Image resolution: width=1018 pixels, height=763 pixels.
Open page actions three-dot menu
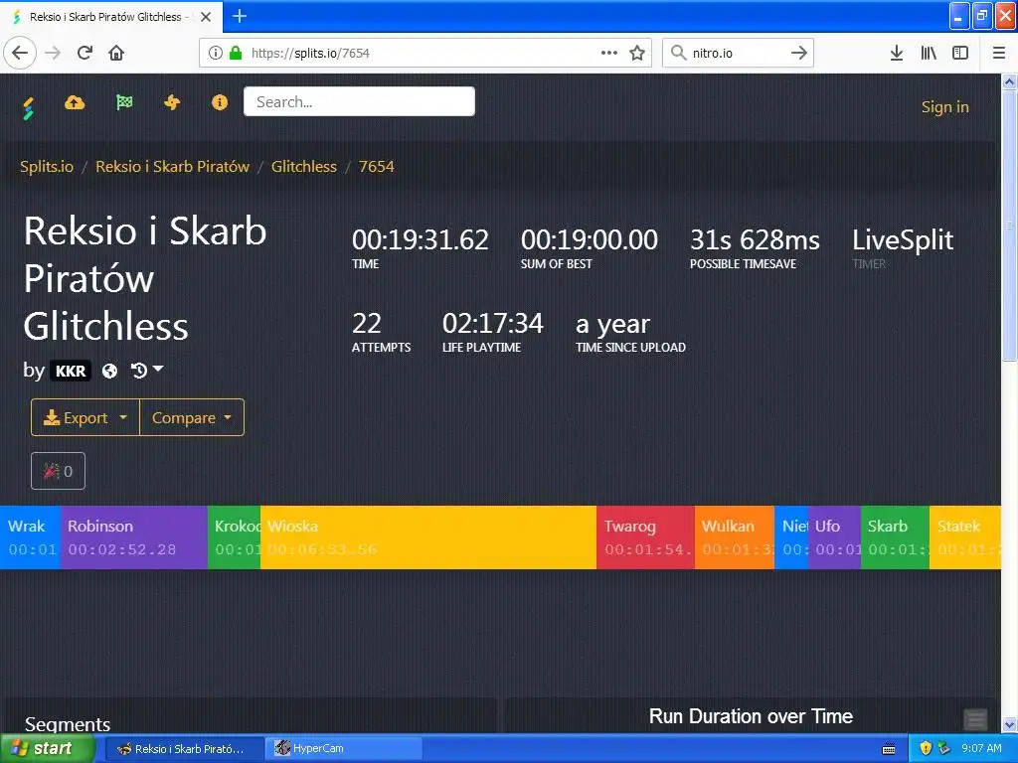(609, 53)
